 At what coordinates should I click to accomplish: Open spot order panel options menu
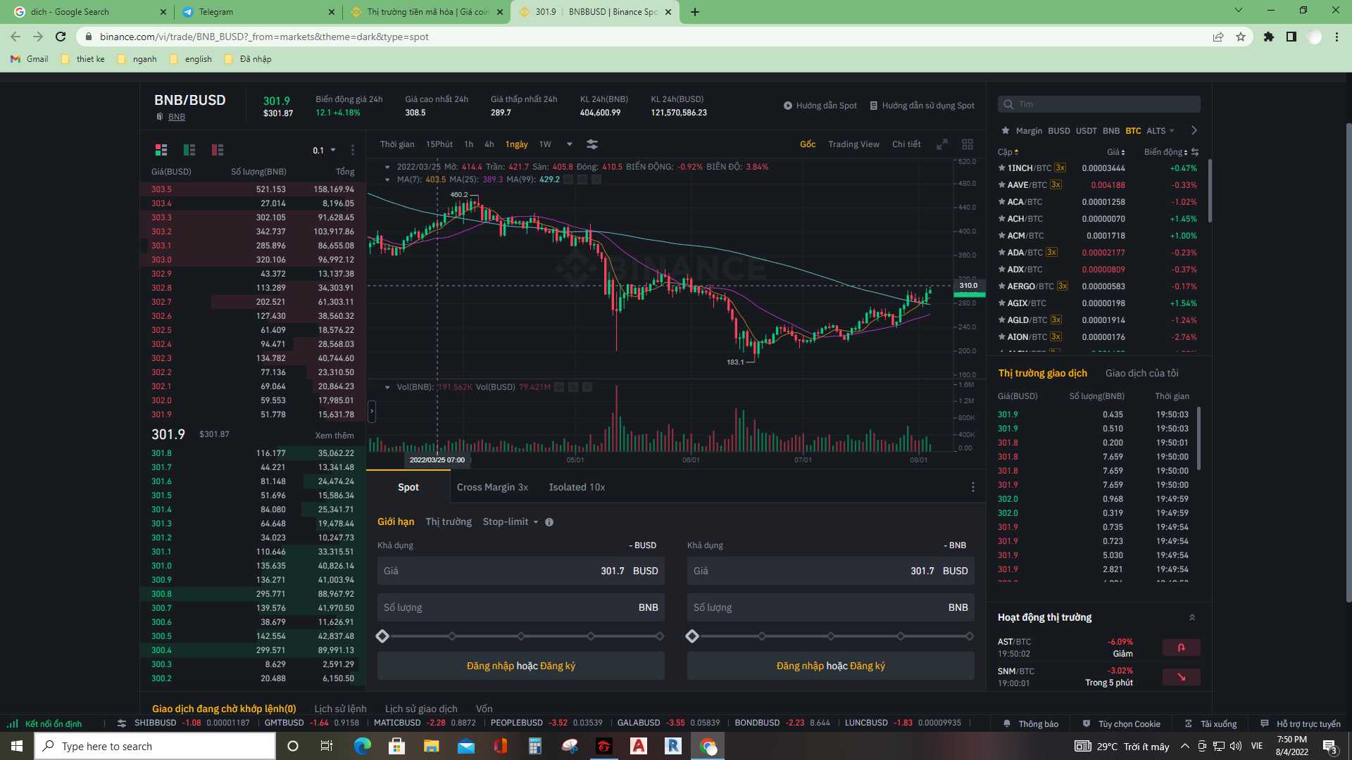click(x=973, y=487)
